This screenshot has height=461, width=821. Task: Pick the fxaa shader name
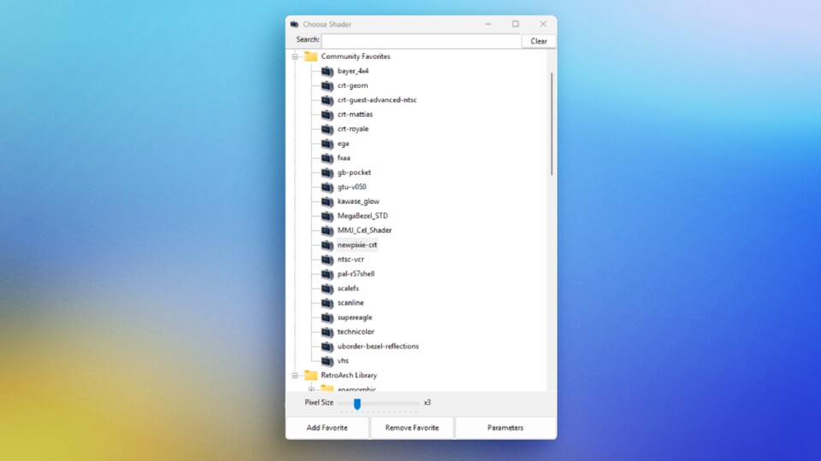pyautogui.click(x=344, y=158)
